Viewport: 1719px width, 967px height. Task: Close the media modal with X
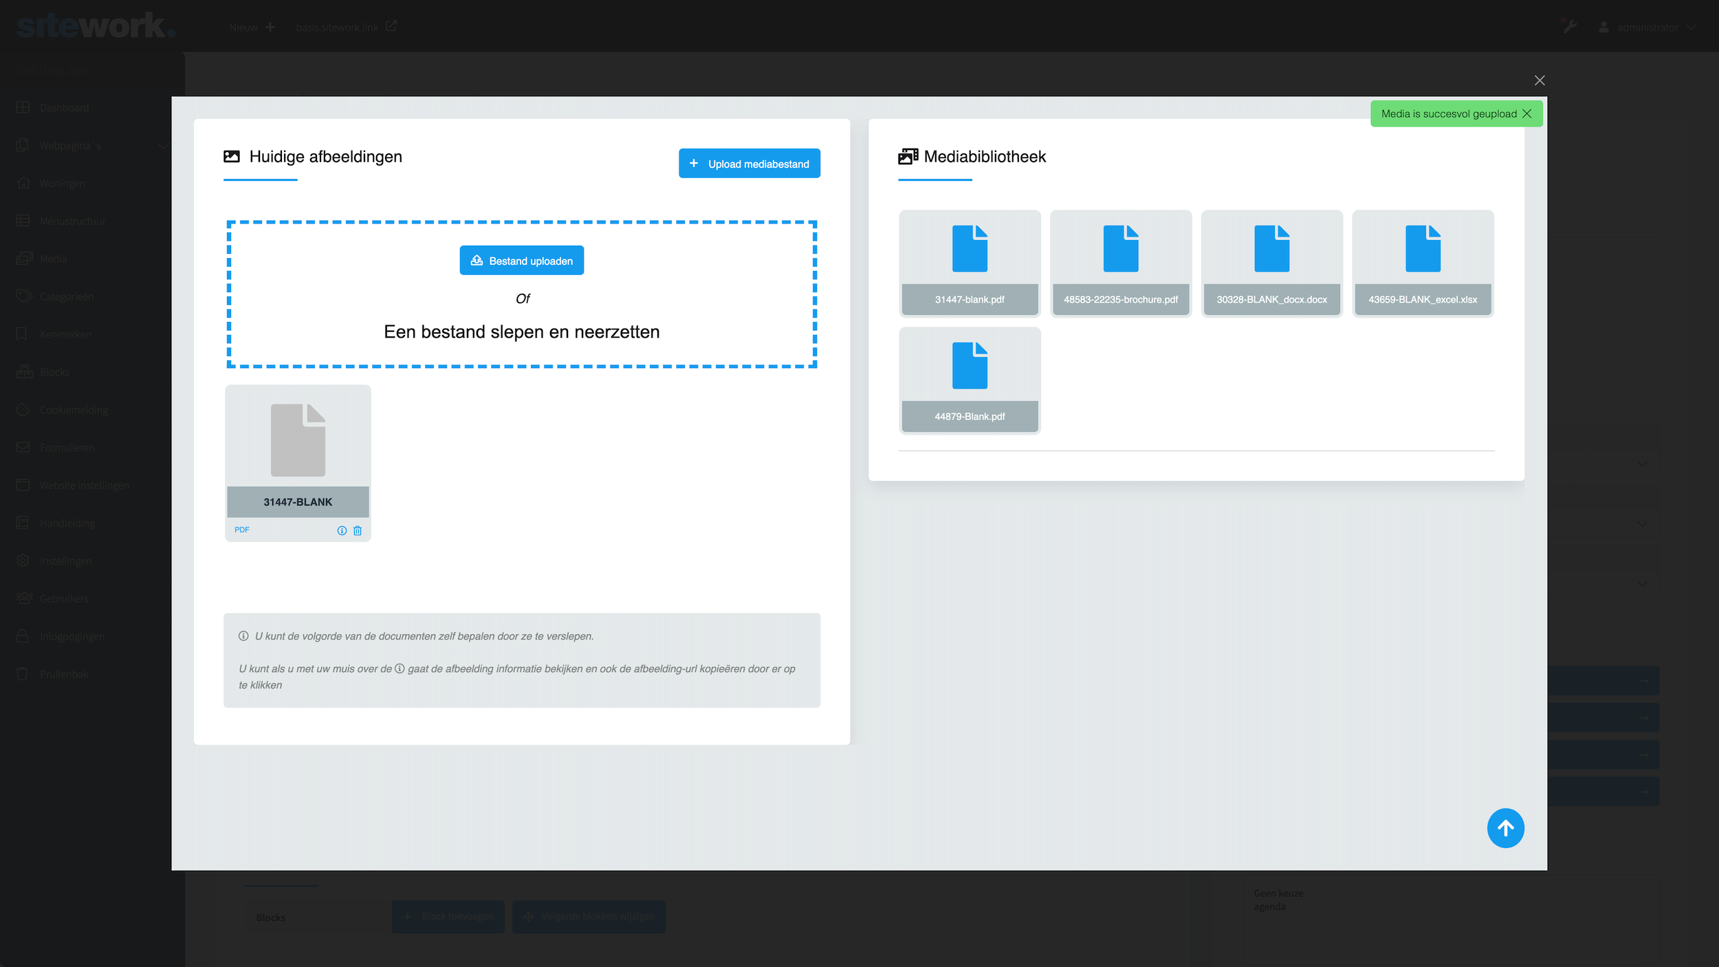pos(1540,80)
